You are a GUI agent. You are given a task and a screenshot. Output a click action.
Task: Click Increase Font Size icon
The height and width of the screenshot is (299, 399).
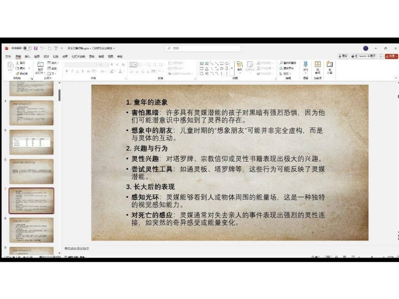tap(112, 65)
